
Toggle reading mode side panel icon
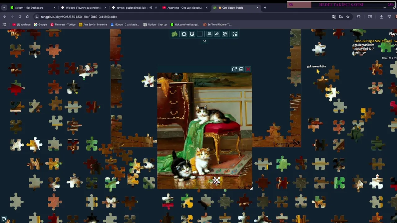coord(370,17)
